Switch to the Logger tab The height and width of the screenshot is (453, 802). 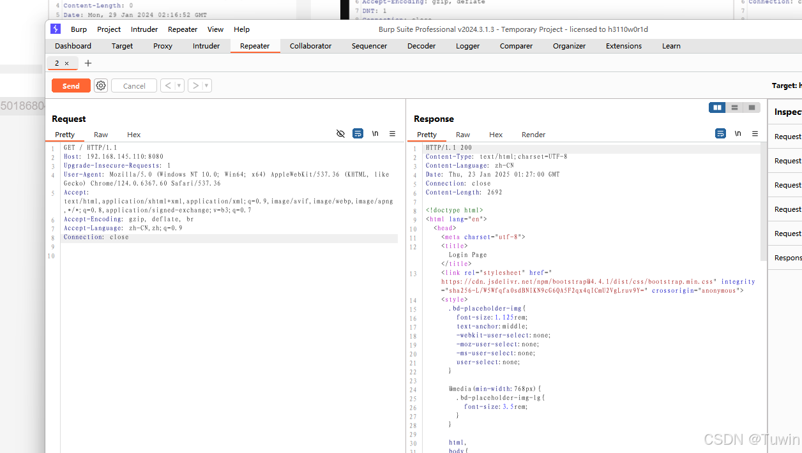(467, 46)
